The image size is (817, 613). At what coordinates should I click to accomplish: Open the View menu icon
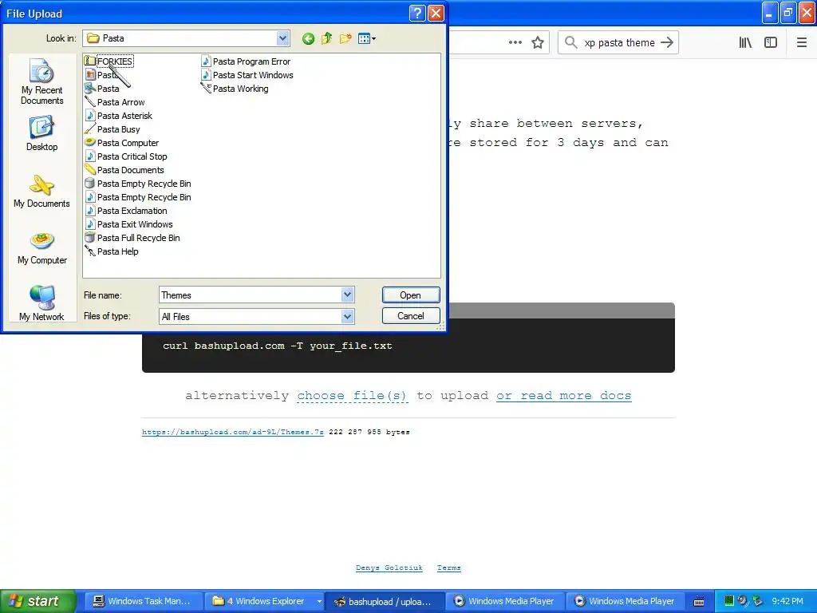(x=367, y=38)
